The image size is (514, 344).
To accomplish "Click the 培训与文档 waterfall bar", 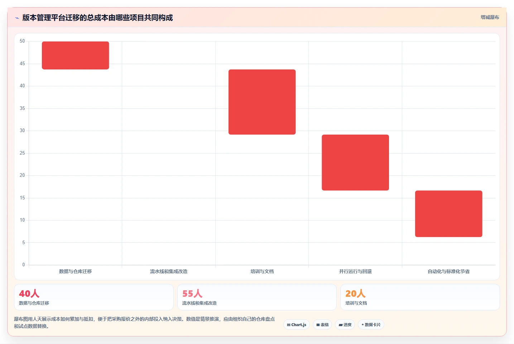I will click(x=262, y=102).
